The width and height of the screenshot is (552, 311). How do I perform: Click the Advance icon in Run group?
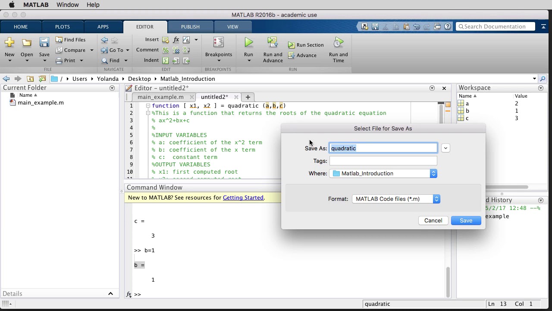pyautogui.click(x=292, y=55)
